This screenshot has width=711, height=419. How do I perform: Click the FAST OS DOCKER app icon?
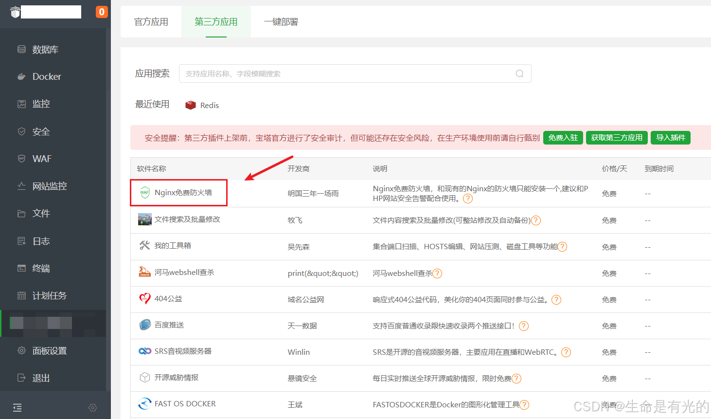tap(144, 403)
